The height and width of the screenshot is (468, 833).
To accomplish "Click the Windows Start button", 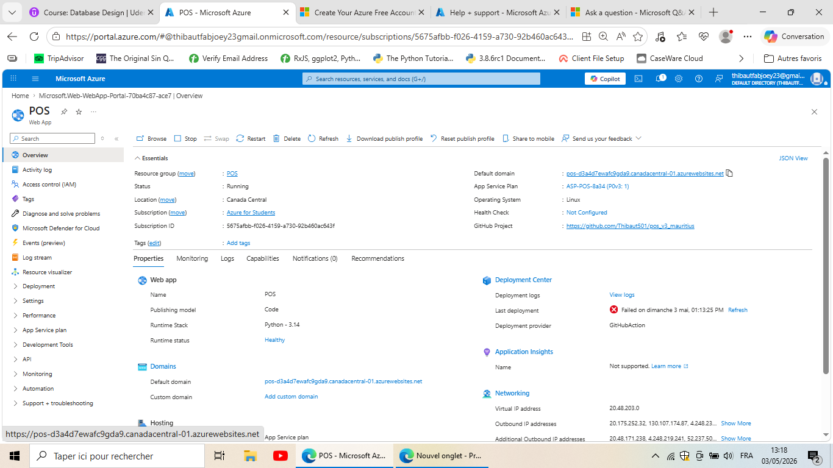I will [15, 456].
